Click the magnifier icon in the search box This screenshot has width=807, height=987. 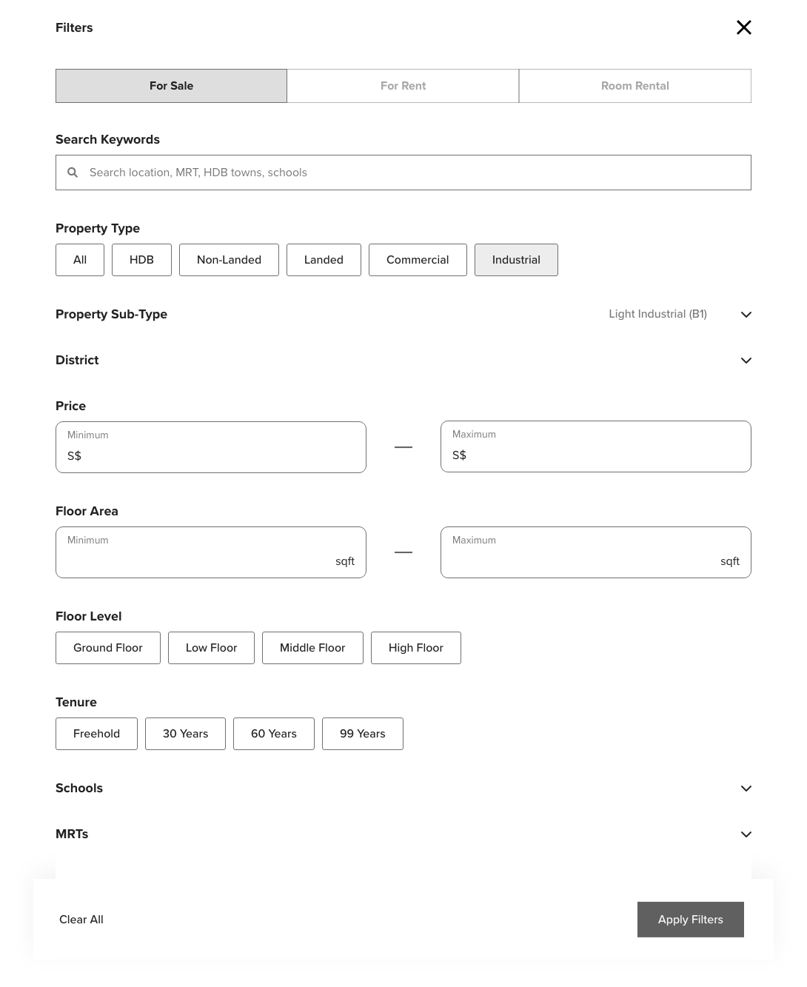point(73,173)
